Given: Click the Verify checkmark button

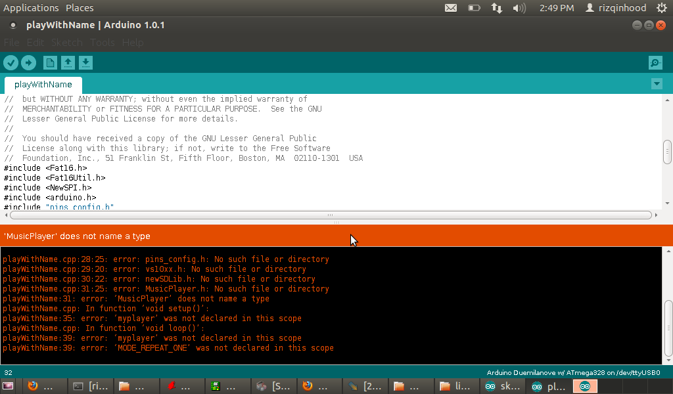Looking at the screenshot, I should point(11,63).
